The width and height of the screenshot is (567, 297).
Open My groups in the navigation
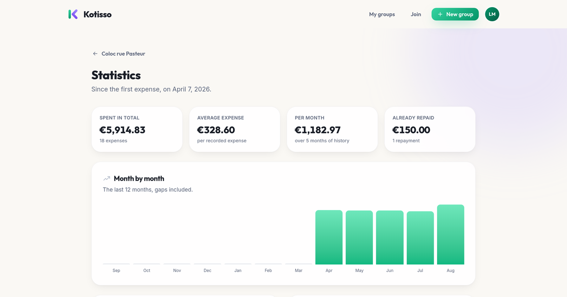click(x=382, y=14)
